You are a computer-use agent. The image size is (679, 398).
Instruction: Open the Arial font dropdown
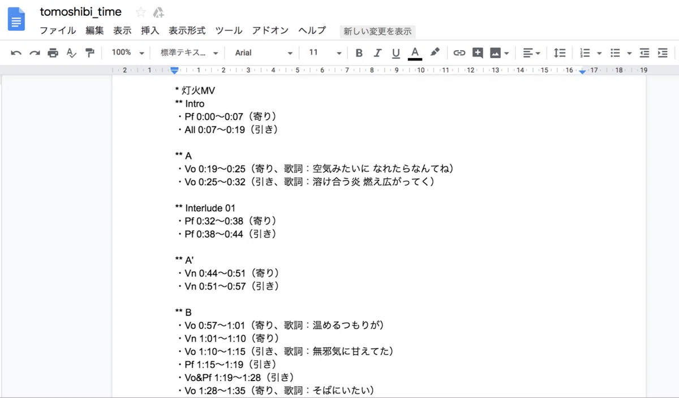pyautogui.click(x=264, y=53)
